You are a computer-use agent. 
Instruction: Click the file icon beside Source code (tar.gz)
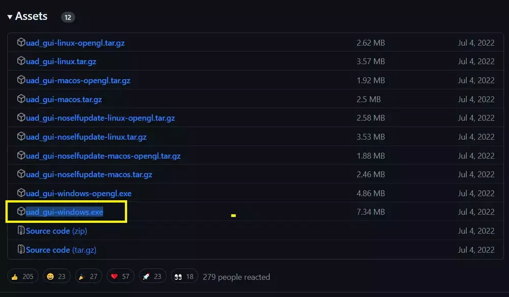[x=21, y=250]
